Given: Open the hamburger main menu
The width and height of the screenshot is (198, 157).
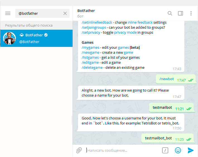Looking at the screenshot, I should pos(8,13).
